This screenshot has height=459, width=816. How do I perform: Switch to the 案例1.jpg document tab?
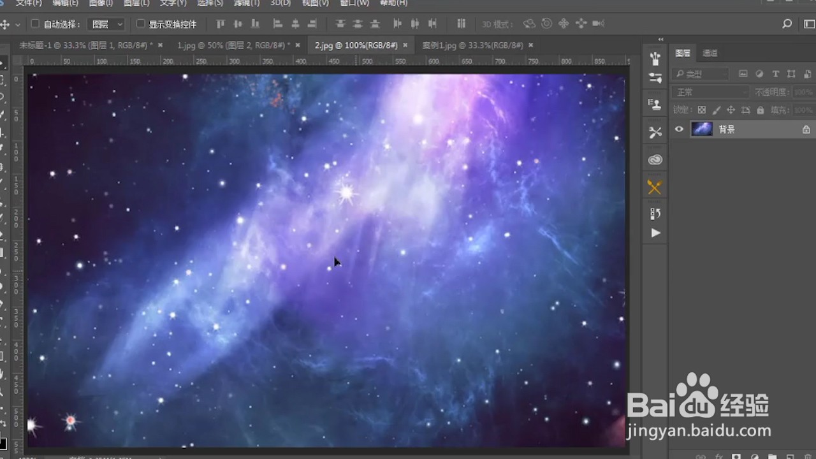(x=475, y=45)
